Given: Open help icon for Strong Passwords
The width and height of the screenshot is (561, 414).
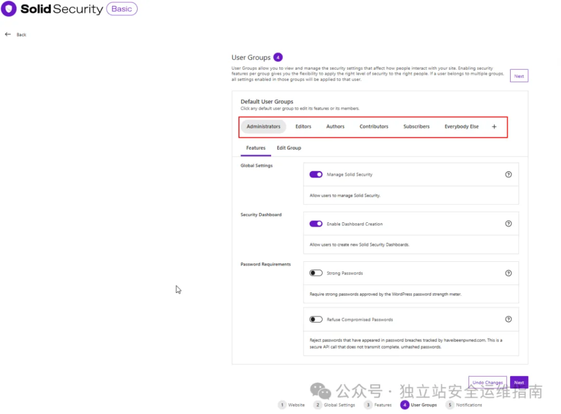Looking at the screenshot, I should (508, 273).
